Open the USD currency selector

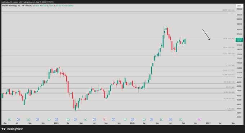point(239,6)
